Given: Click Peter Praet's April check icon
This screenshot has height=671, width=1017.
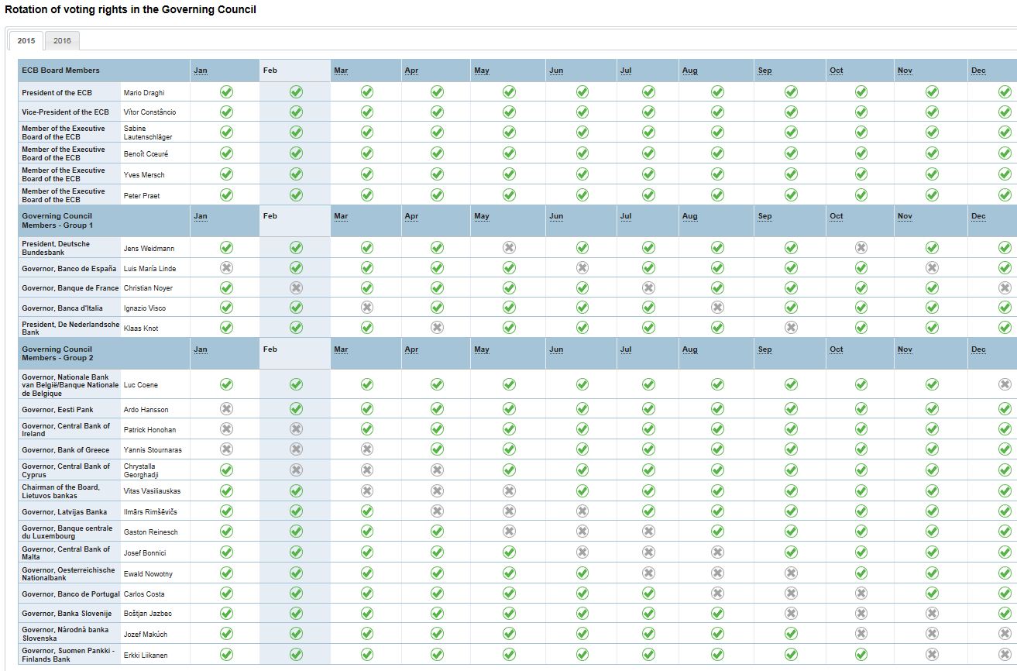Looking at the screenshot, I should 437,195.
